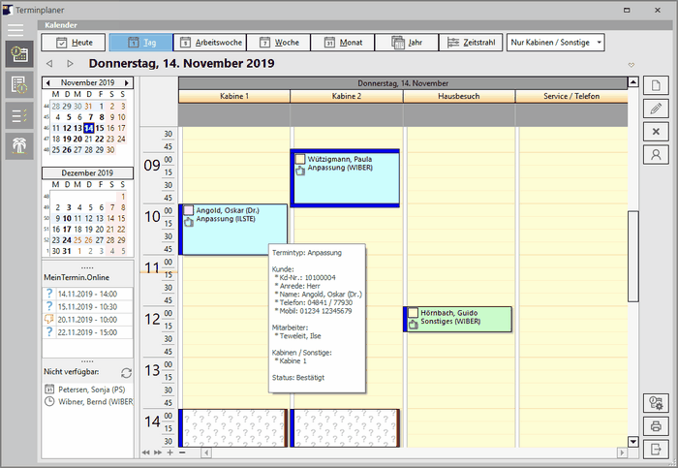Tick the checkbox for Wützigmann, Paula appointment
This screenshot has width=678, height=468.
click(300, 158)
